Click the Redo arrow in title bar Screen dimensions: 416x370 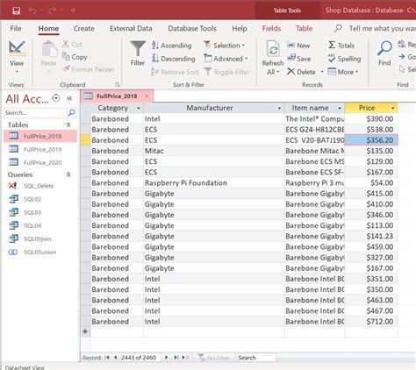53,11
